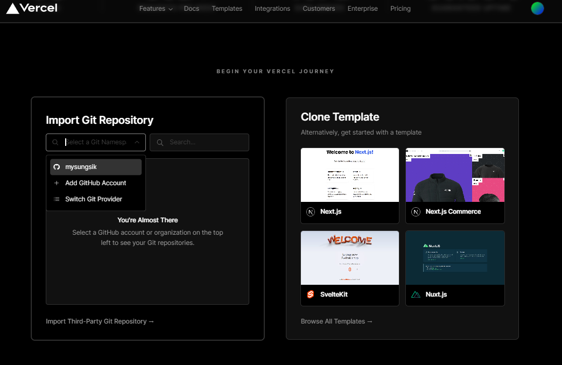
Task: Click the Next.js Commerce N icon
Action: (416, 212)
